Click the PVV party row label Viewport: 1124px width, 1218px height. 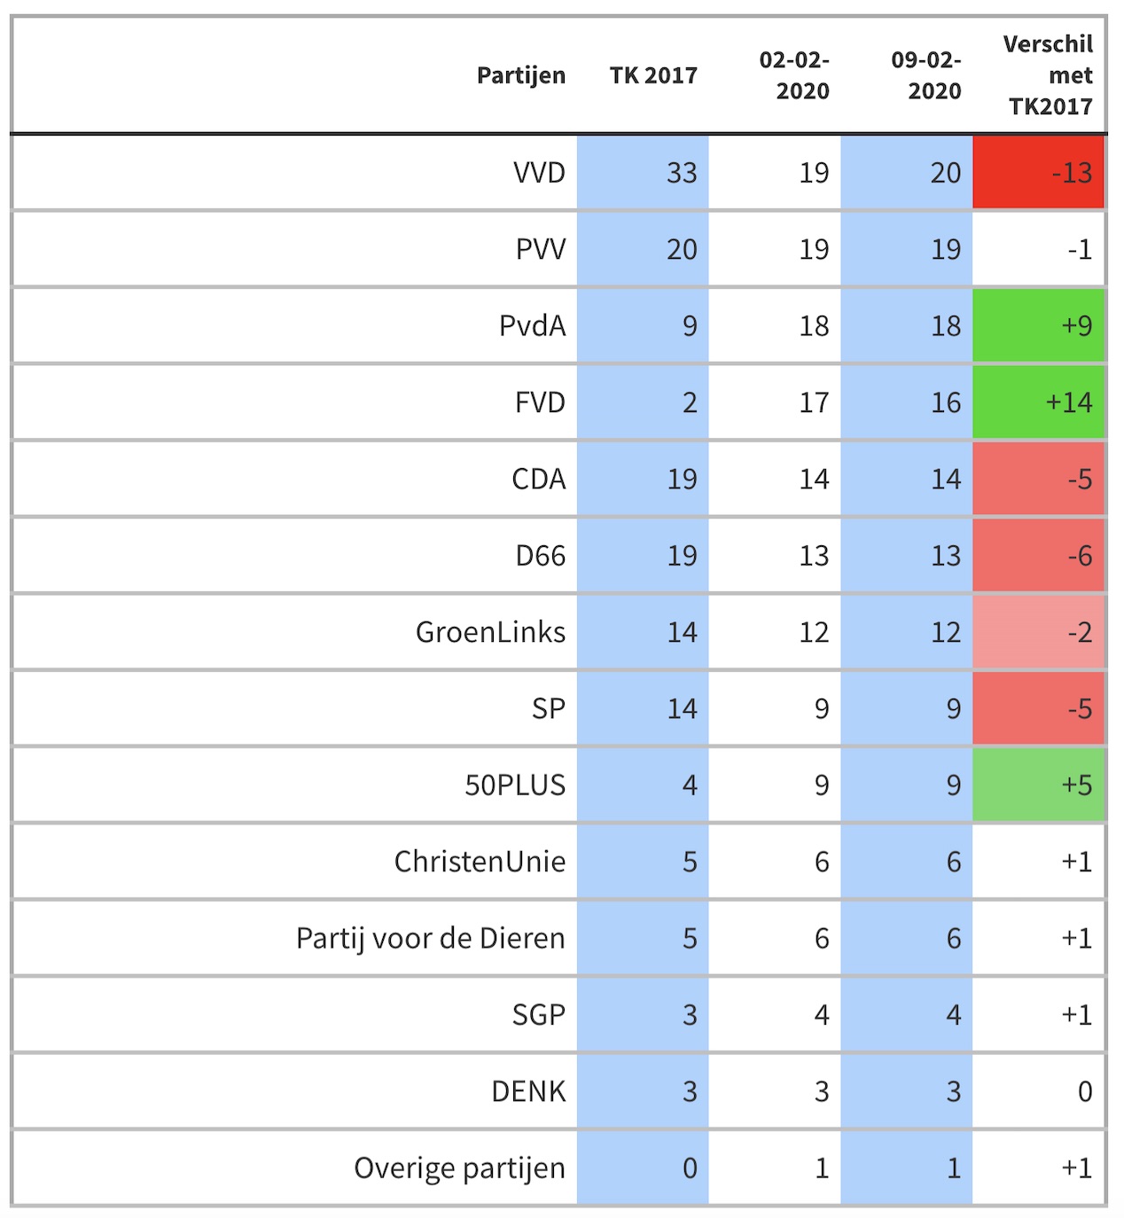[x=540, y=249]
